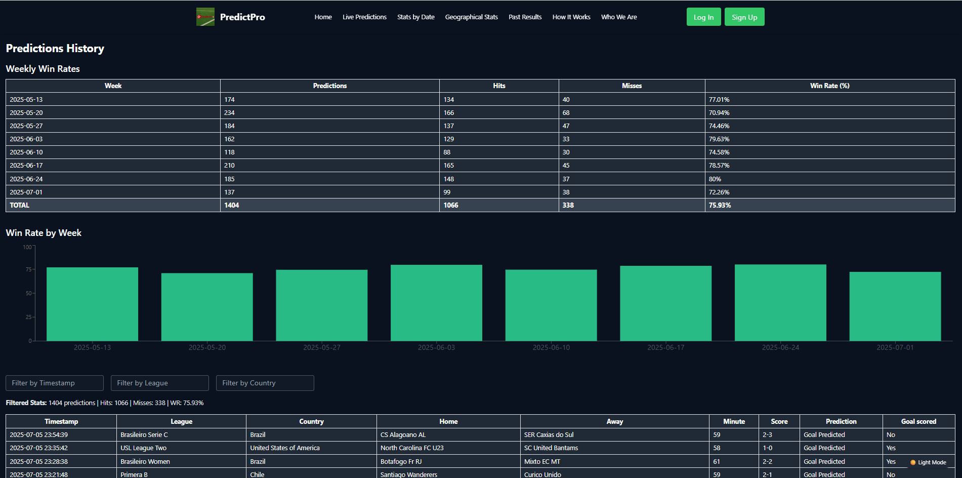Click the Hits column header
Viewport: 962px width, 478px height.
499,86
